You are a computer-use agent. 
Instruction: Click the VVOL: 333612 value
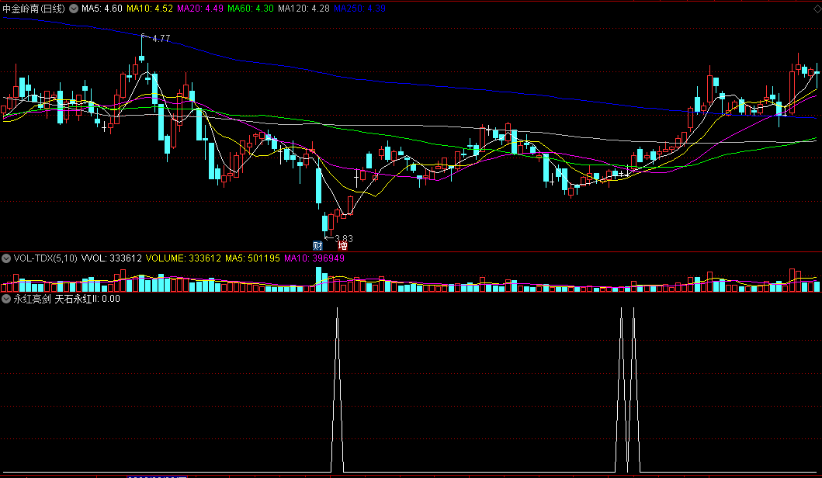pos(111,258)
